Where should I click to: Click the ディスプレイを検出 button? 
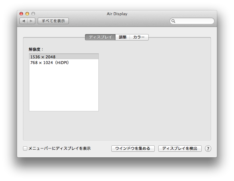pyautogui.click(x=180, y=148)
